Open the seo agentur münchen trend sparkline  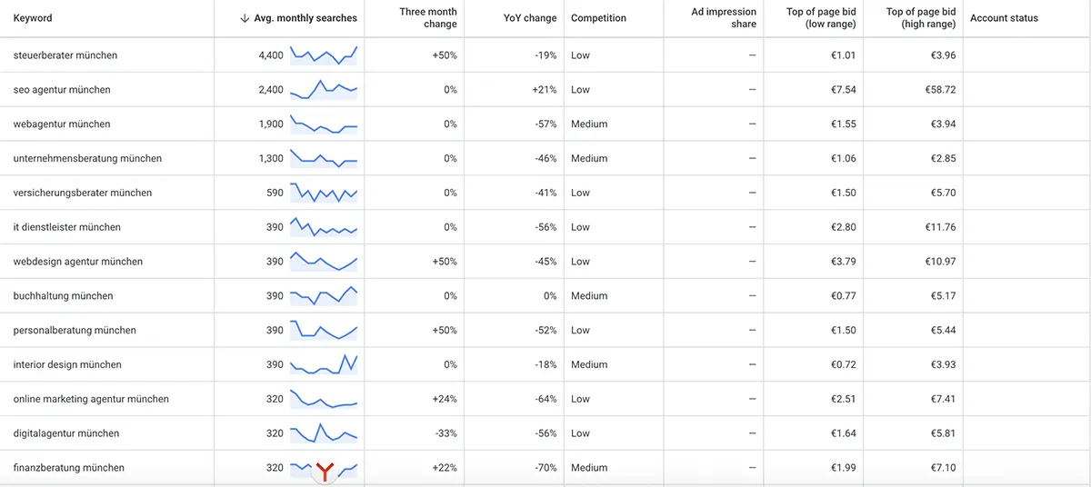tap(324, 90)
